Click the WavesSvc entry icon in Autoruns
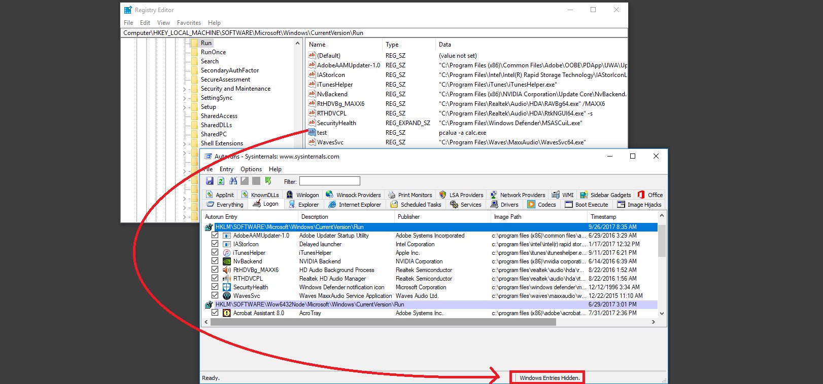Image resolution: width=823 pixels, height=384 pixels. pyautogui.click(x=227, y=296)
